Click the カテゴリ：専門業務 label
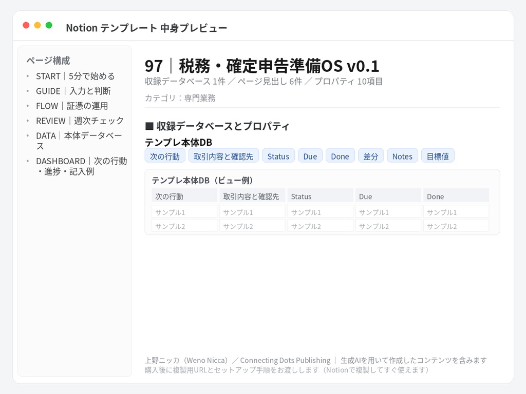Viewport: 526px width, 394px height. (180, 98)
